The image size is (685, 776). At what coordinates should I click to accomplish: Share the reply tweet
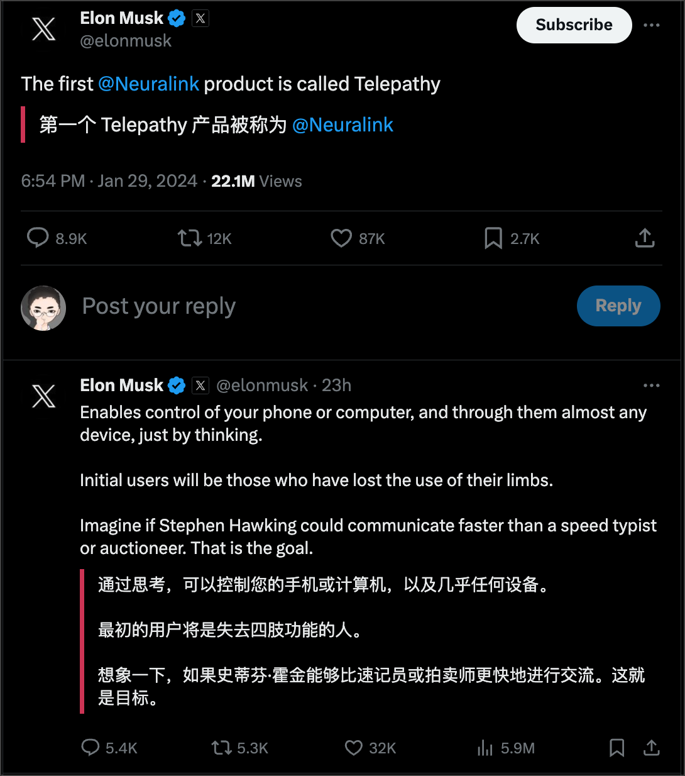click(652, 748)
